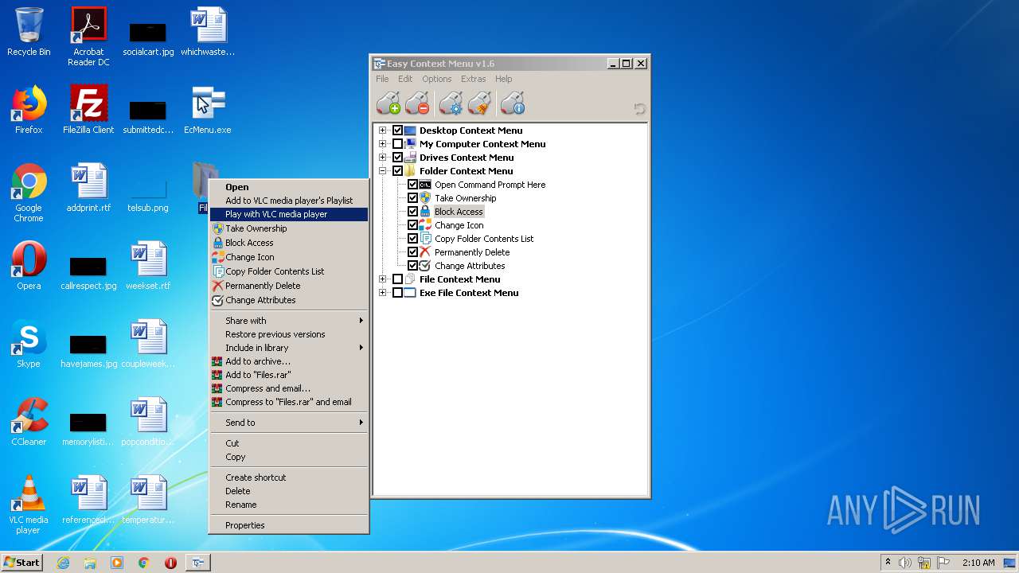The height and width of the screenshot is (573, 1019).
Task: Click the grayed undo arrow in toolbar
Action: (639, 109)
